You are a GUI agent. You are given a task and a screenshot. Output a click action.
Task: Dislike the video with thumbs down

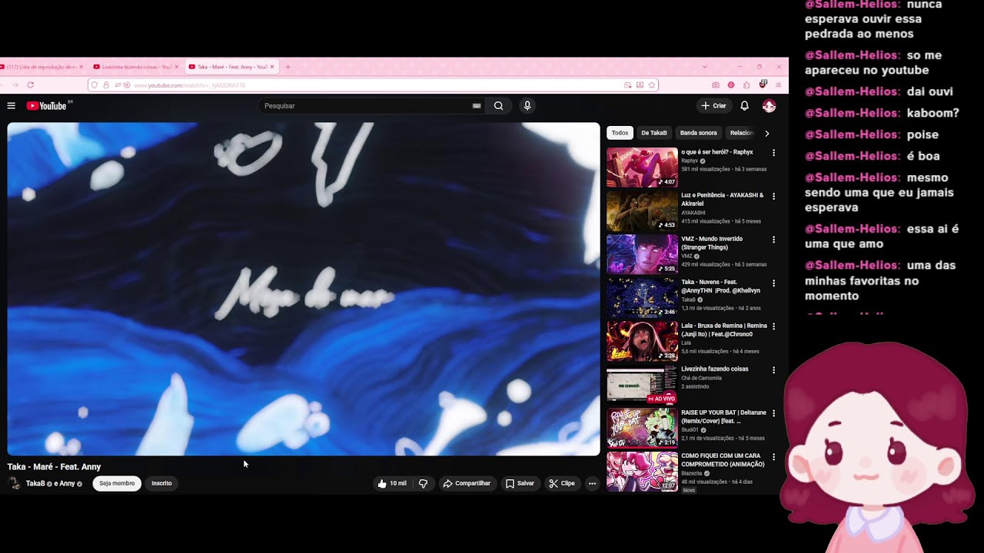[423, 484]
